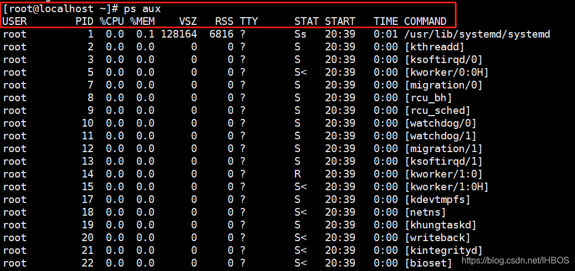575x271 pixels.
Task: Click the VSZ column header
Action: click(188, 21)
